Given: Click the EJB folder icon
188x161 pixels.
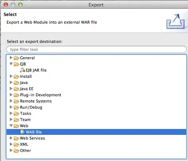Looking at the screenshot, I should pyautogui.click(x=16, y=64).
